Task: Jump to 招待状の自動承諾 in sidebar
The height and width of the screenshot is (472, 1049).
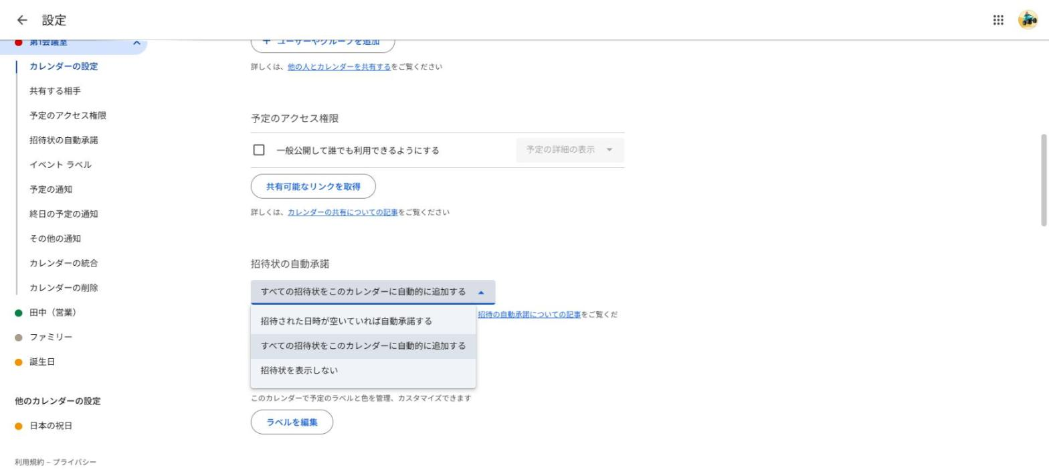Action: coord(64,140)
